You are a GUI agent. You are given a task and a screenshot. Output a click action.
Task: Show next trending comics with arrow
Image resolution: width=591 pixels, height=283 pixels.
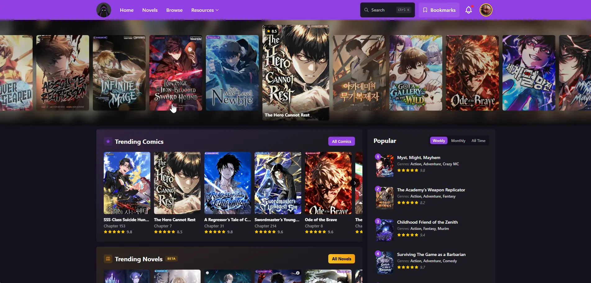pos(355,183)
